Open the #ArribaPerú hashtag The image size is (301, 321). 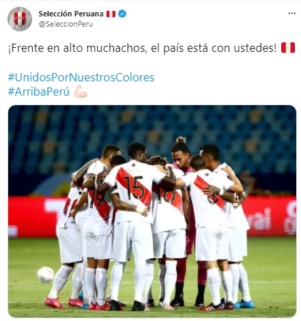pyautogui.click(x=39, y=92)
